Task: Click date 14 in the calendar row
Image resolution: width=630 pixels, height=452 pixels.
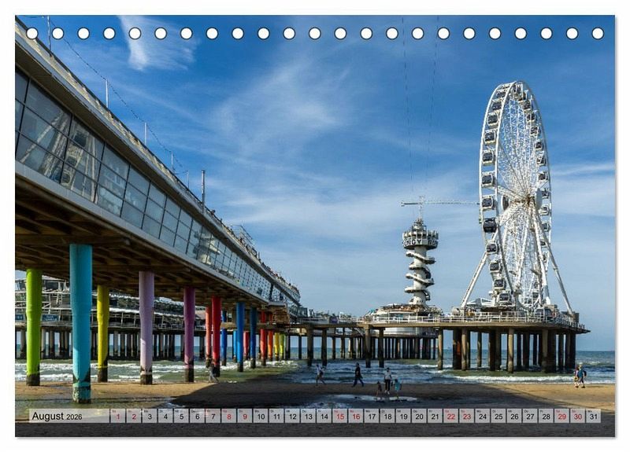Action: (324, 416)
